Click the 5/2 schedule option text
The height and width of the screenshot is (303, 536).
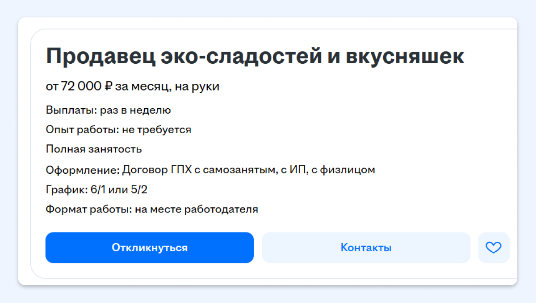[x=139, y=189]
